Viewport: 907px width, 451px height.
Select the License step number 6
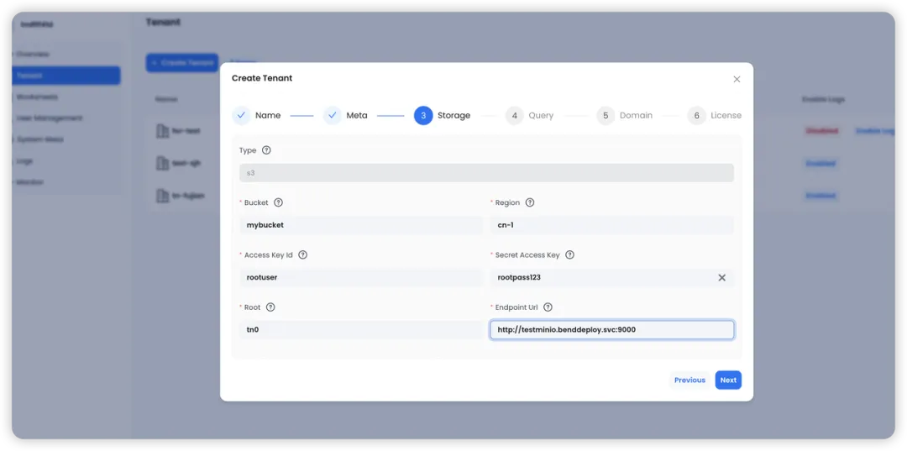pyautogui.click(x=696, y=116)
